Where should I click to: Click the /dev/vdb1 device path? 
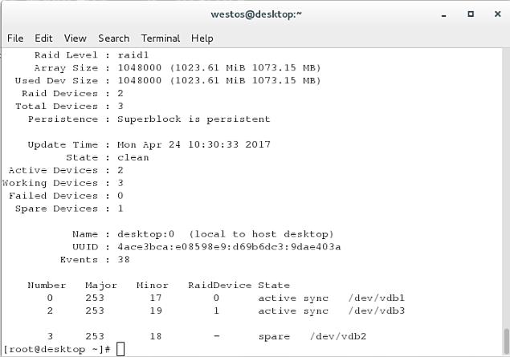[x=377, y=298]
